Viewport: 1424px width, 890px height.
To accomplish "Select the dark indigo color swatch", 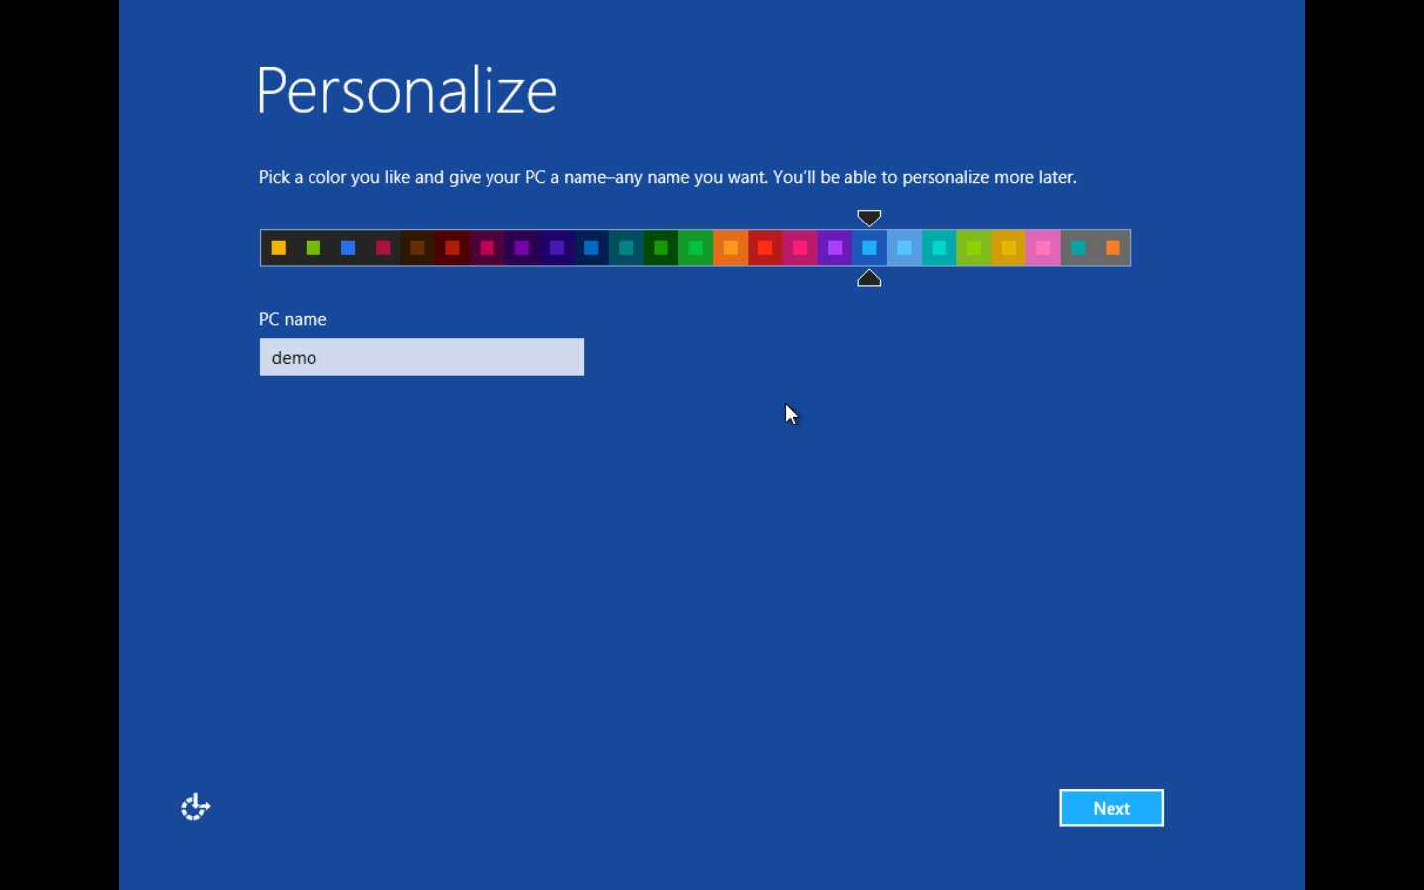I will [x=557, y=248].
